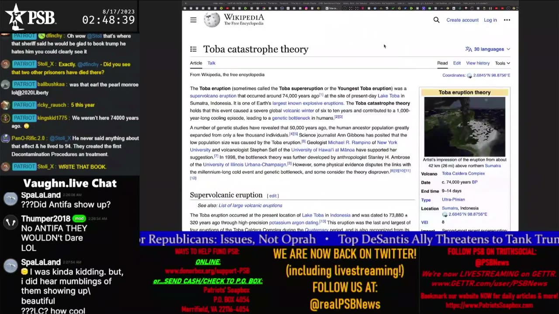
Task: Click the Toba catastrophe theory heading
Action: tap(255, 49)
